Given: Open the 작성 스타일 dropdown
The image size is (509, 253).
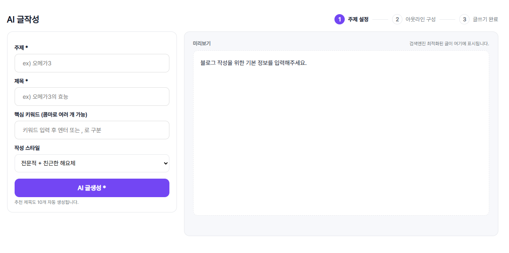Looking at the screenshot, I should point(92,163).
